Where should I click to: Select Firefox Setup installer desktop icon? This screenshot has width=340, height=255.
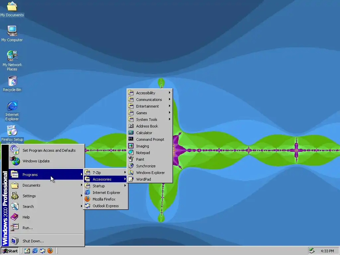(x=12, y=134)
